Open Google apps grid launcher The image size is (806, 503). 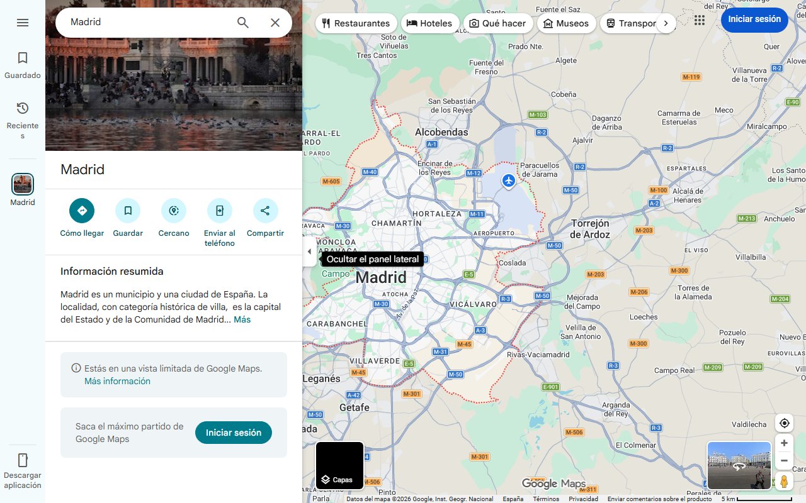[699, 20]
